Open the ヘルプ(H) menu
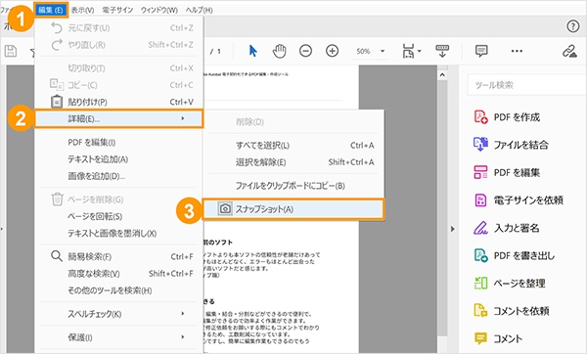 [200, 10]
